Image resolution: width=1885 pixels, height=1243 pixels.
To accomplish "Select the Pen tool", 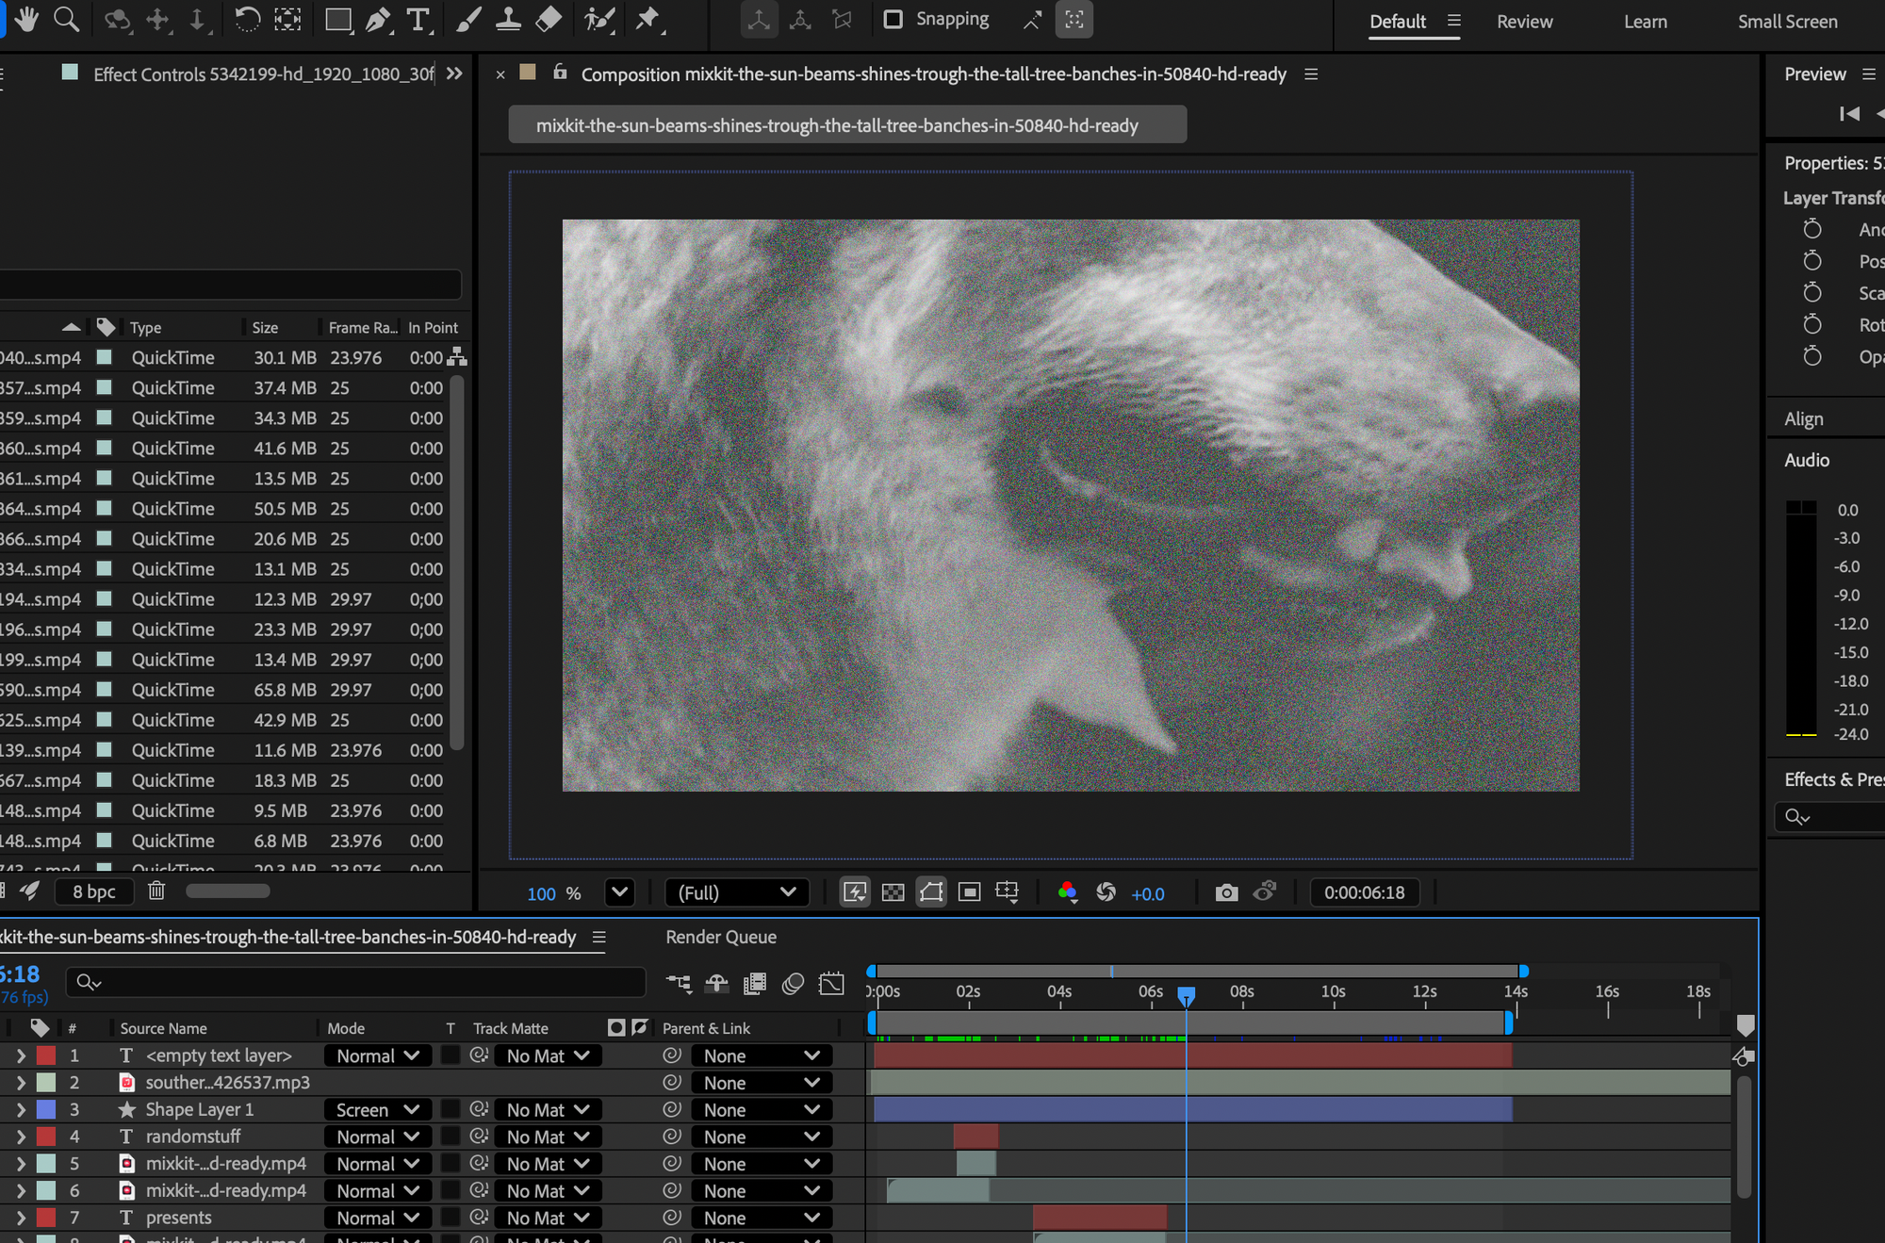I will click(x=377, y=19).
